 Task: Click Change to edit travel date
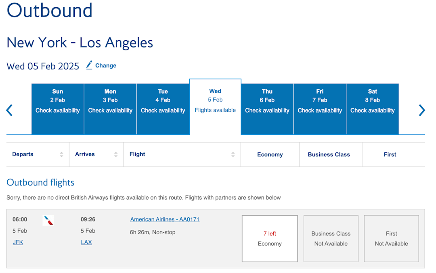(106, 65)
